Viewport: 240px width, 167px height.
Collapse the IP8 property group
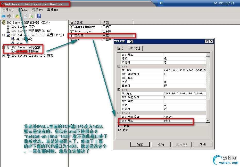click(119, 66)
